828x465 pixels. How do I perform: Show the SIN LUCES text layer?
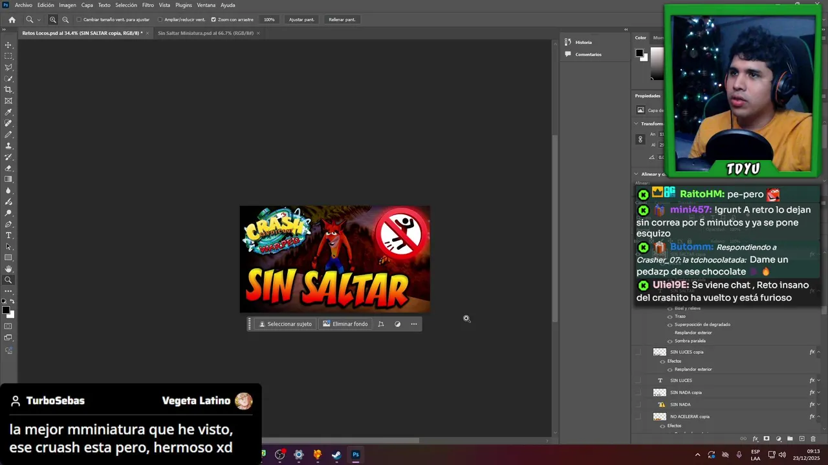pos(638,380)
